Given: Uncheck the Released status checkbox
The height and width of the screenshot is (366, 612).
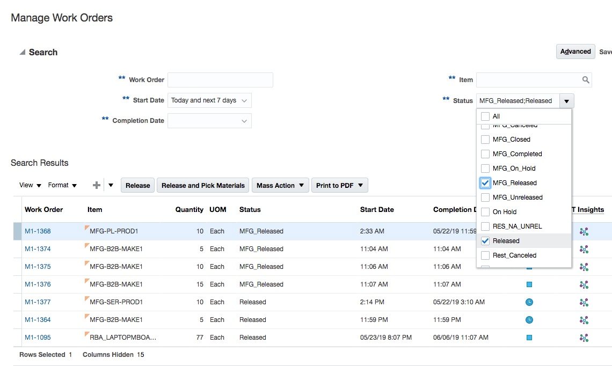Looking at the screenshot, I should pos(485,241).
